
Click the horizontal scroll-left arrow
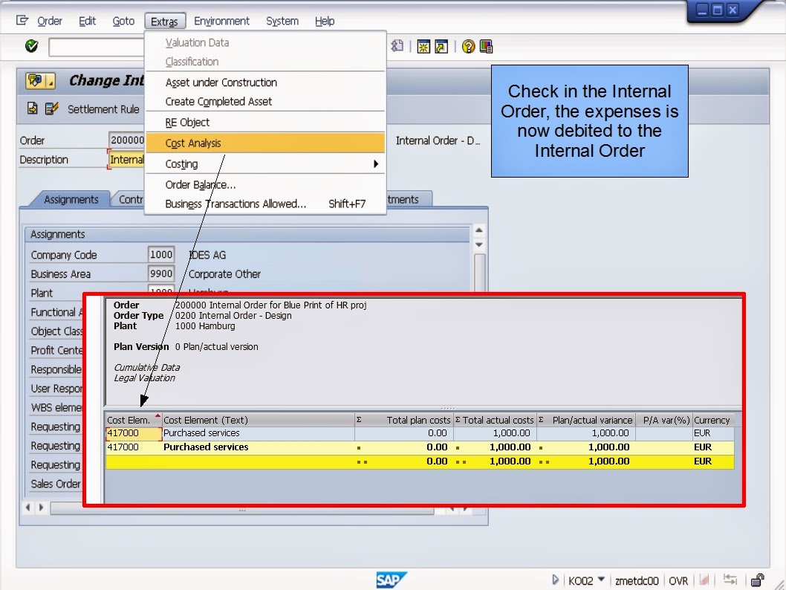point(28,508)
